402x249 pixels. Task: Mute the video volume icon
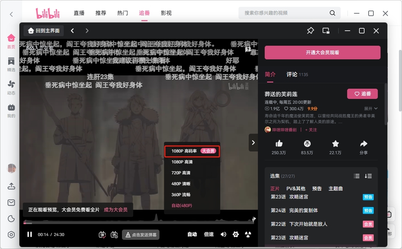point(223,234)
